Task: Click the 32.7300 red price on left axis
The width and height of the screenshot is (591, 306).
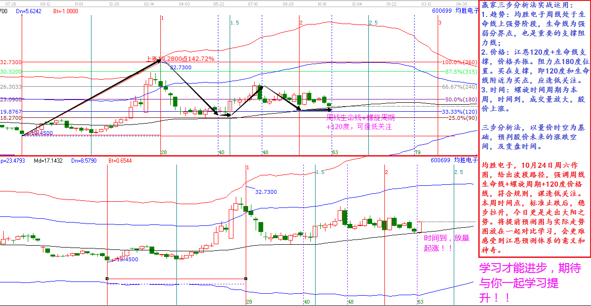Action: [x=10, y=62]
